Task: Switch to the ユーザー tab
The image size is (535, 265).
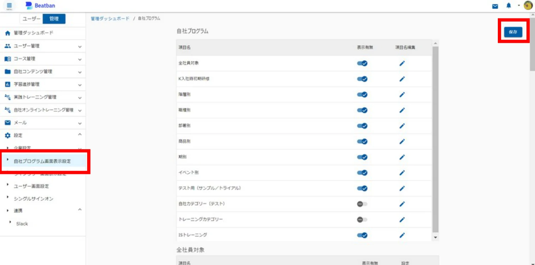Action: (31, 19)
